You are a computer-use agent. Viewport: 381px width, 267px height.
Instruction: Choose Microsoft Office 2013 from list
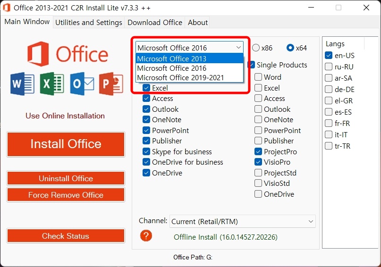[189, 58]
